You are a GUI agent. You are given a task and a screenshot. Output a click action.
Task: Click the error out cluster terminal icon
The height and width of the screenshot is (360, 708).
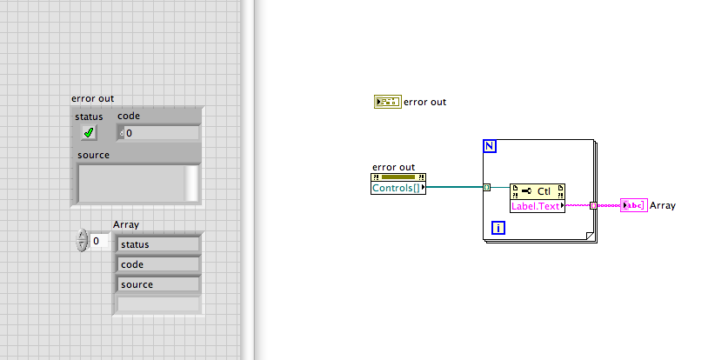pyautogui.click(x=387, y=102)
